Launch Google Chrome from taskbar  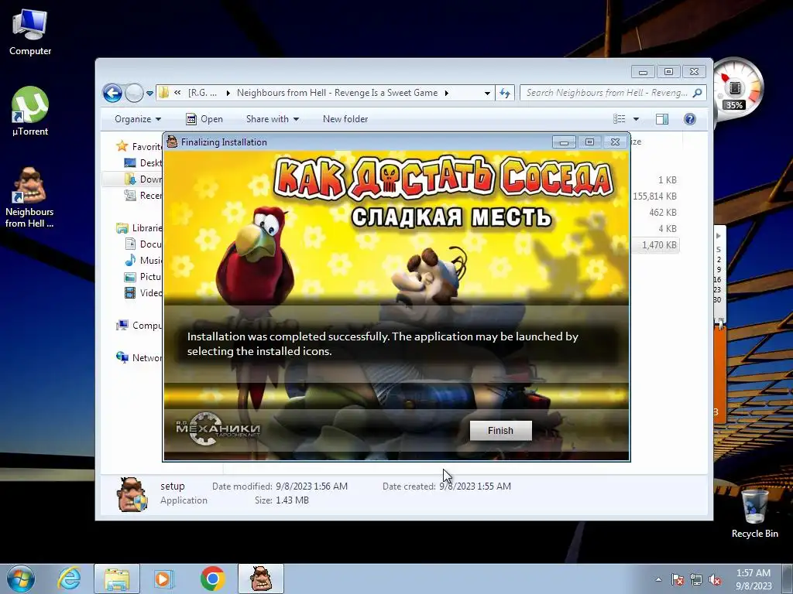click(x=212, y=579)
